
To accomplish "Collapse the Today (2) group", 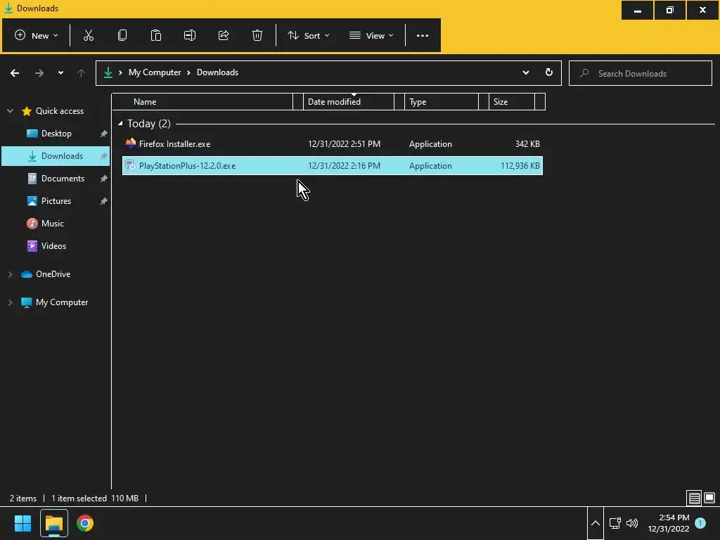I will pos(120,124).
